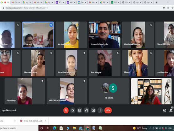Click muted mic icon on Anu Mogha tile
174x131 pixels.
(118, 53)
